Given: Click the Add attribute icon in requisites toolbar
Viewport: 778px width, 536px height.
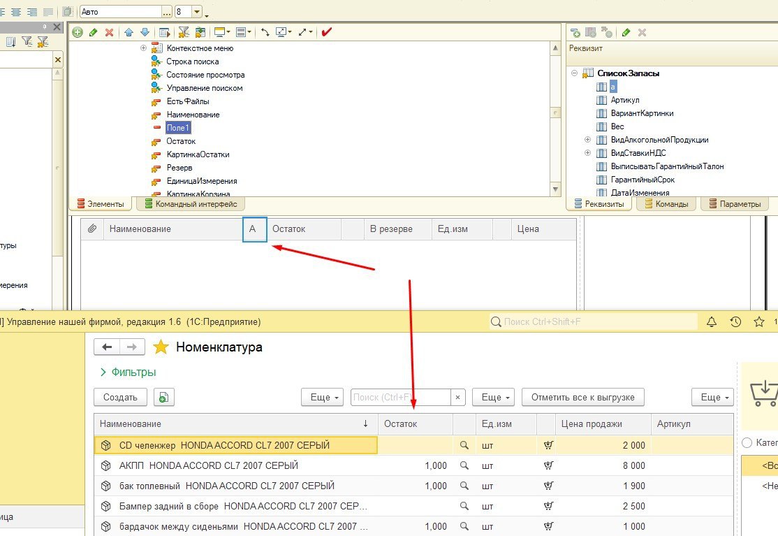Looking at the screenshot, I should [x=575, y=33].
